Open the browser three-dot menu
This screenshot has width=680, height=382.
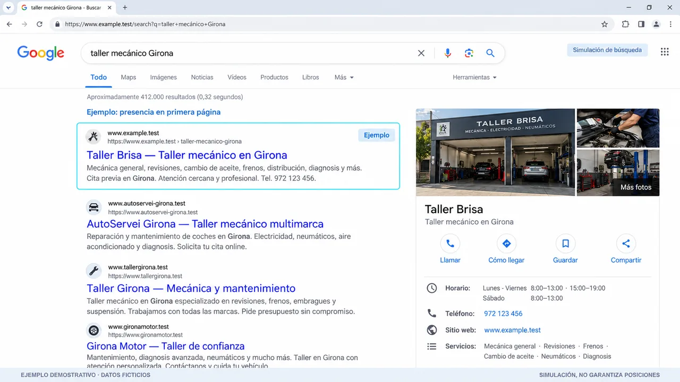[670, 24]
